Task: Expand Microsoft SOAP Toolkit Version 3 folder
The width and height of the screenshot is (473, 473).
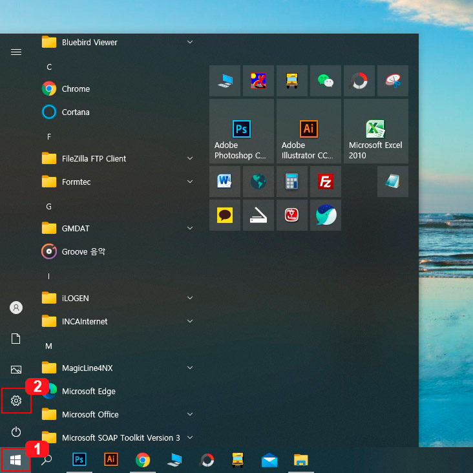Action: [x=118, y=437]
